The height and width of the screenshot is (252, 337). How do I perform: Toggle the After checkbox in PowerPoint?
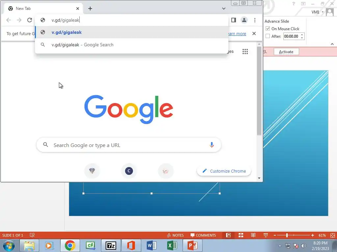[x=268, y=36]
